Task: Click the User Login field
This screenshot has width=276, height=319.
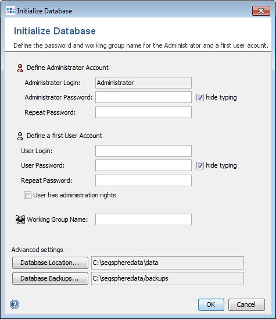Action: [x=144, y=151]
